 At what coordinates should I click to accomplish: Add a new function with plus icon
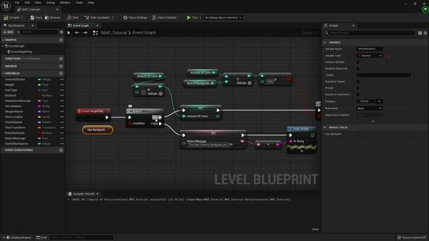tap(61, 58)
